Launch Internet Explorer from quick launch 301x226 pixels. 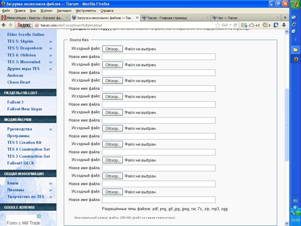294,24
